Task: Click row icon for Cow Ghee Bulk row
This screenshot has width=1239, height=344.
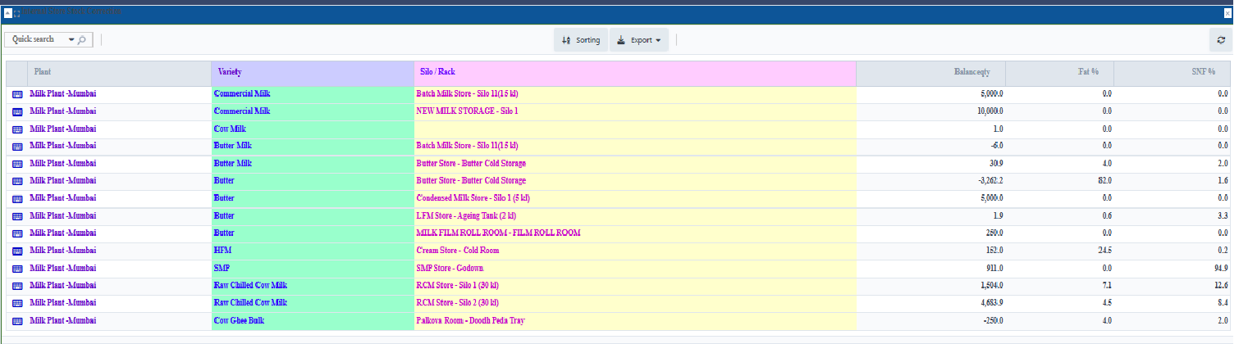Action: click(17, 321)
